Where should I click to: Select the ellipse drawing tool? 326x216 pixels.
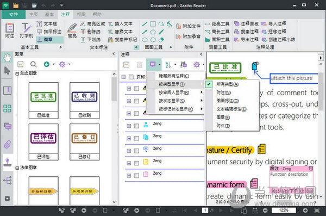145,40
